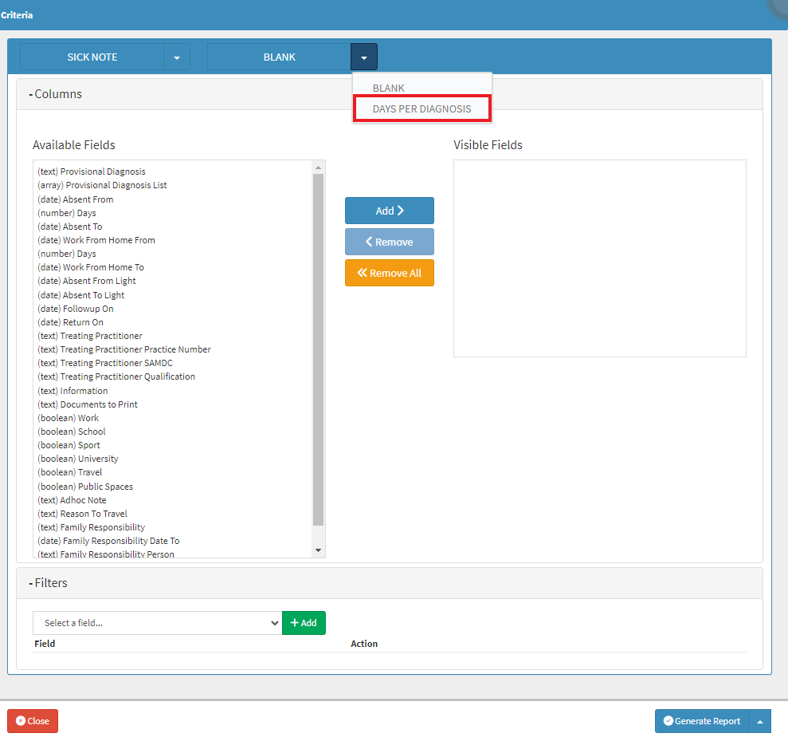
Task: Open the 'Select a field...' filter combo box
Action: pos(157,623)
